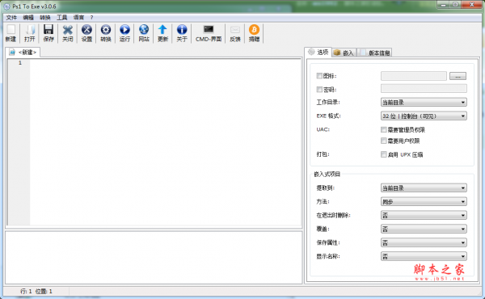485x299 pixels.
Task: Switch to the 嵌入 (Embed) tab
Action: click(344, 53)
